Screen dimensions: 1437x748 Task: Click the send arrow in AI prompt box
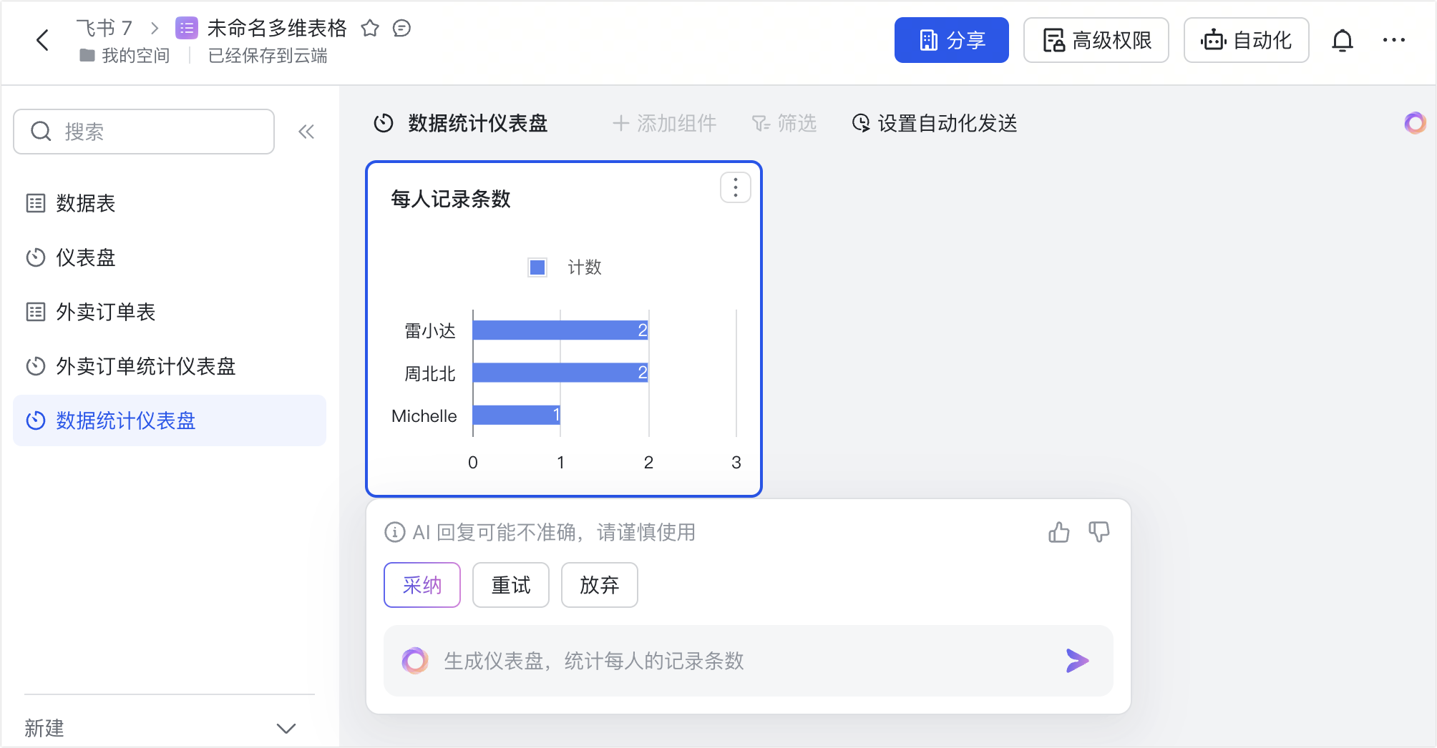point(1076,661)
